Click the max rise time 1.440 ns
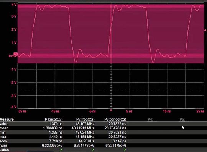Viewport: 207px width, 152px height. pyautogui.click(x=56, y=137)
